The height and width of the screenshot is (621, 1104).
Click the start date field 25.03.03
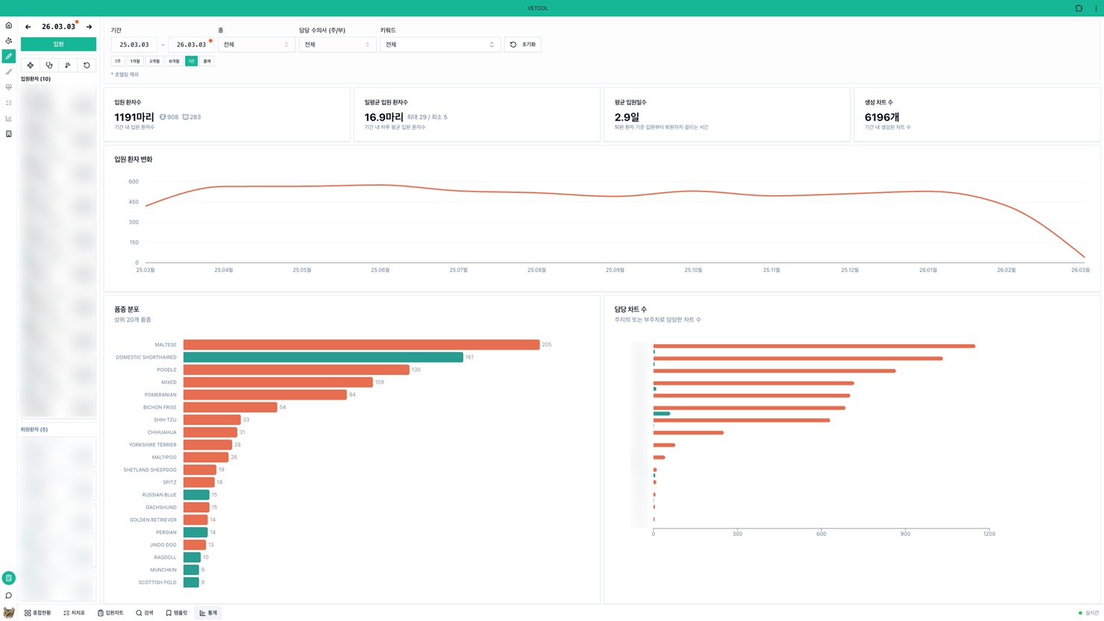click(x=134, y=45)
